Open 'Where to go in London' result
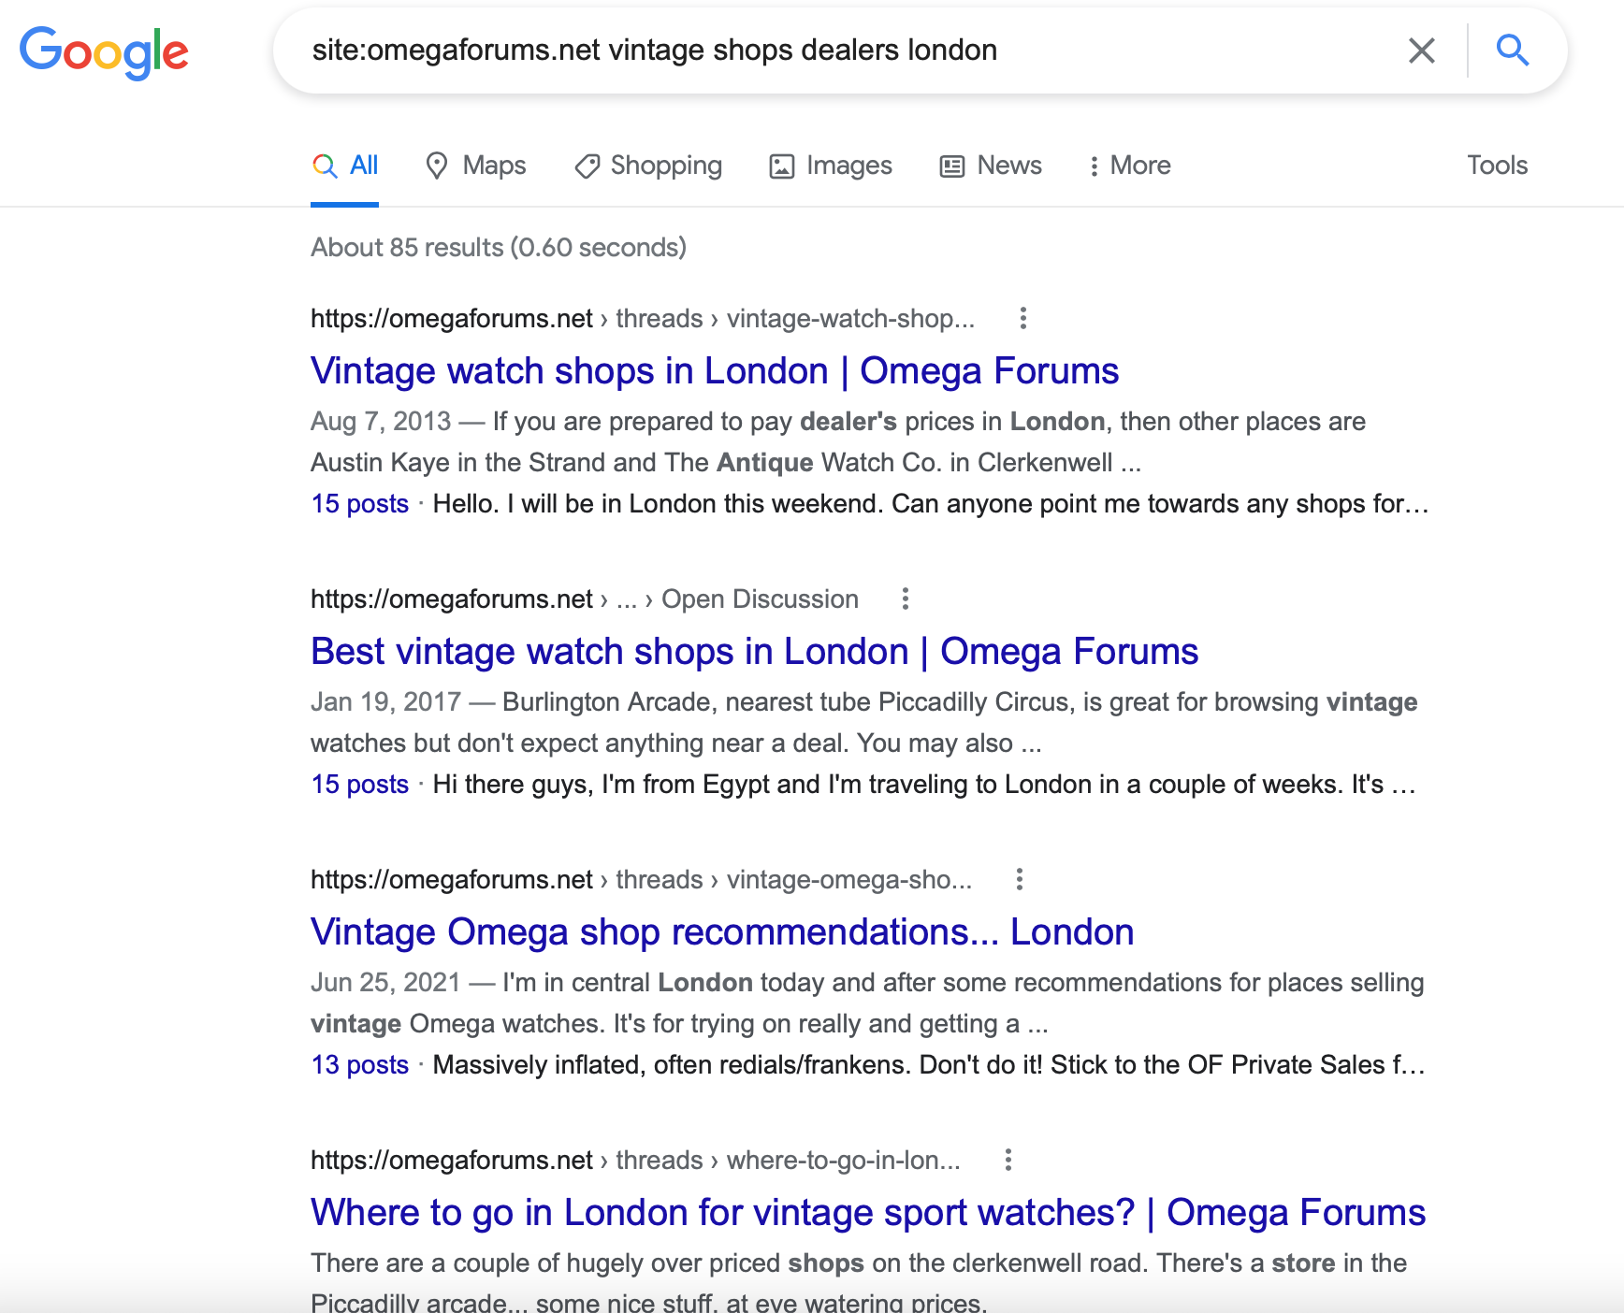Image resolution: width=1624 pixels, height=1313 pixels. pos(867,1213)
